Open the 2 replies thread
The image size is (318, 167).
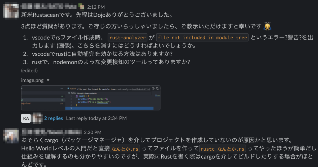[x=54, y=118]
